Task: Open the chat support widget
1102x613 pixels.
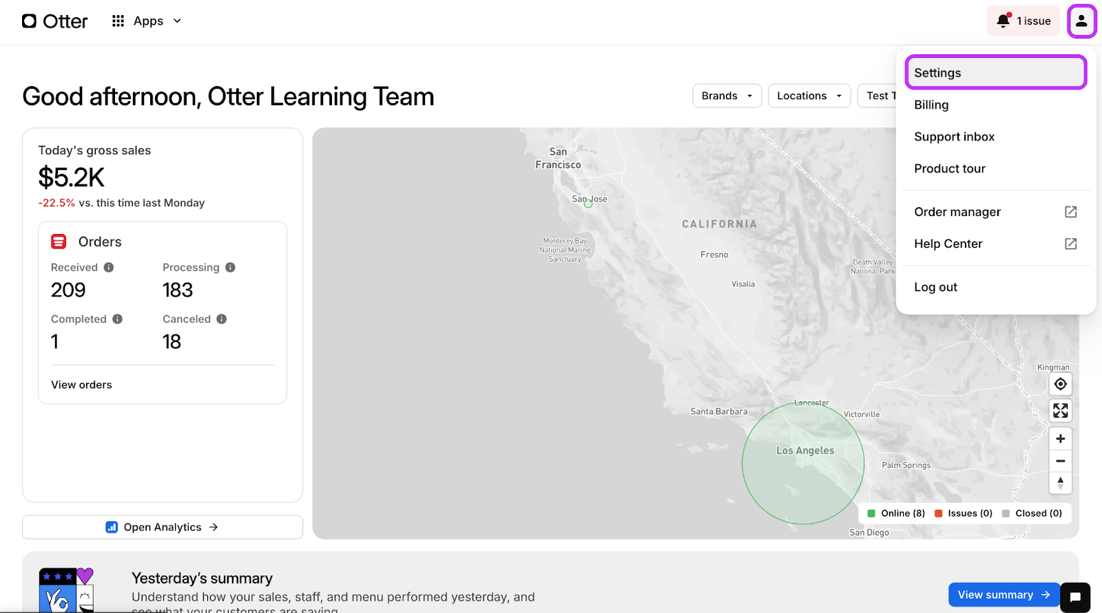Action: click(1075, 597)
